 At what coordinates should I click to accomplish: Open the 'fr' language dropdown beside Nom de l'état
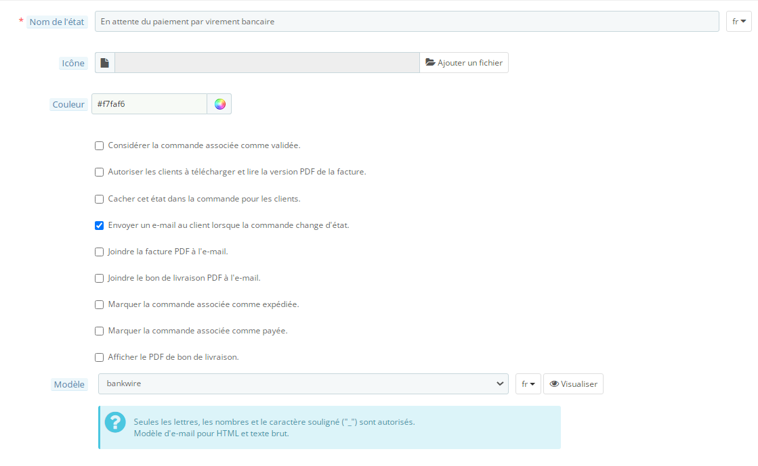click(x=738, y=21)
